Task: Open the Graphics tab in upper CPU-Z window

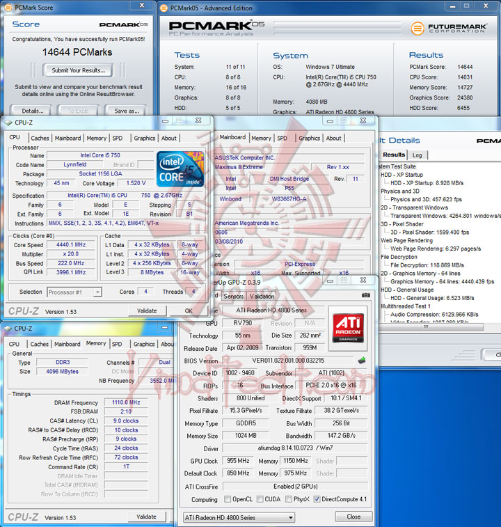Action: pos(145,138)
